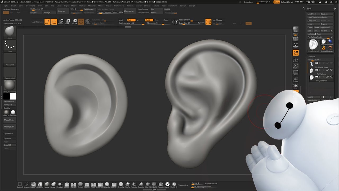Click the BPR render button
The image size is (339, 191).
click(296, 29)
